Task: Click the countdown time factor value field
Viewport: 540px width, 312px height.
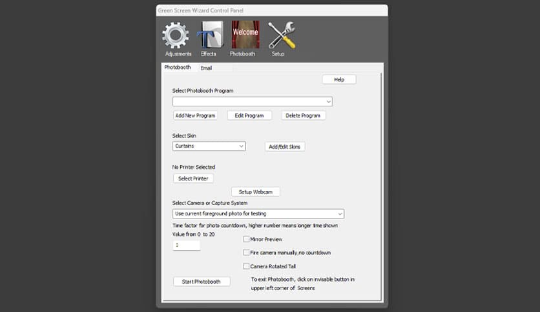Action: coord(186,246)
